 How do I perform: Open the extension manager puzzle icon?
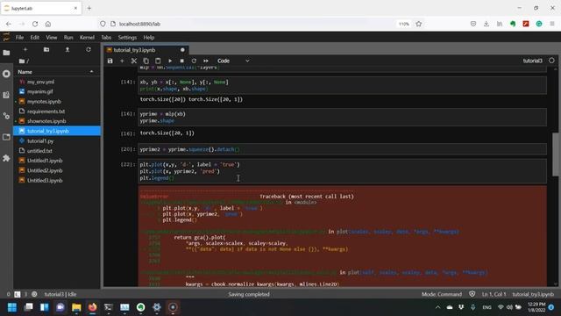point(6,158)
